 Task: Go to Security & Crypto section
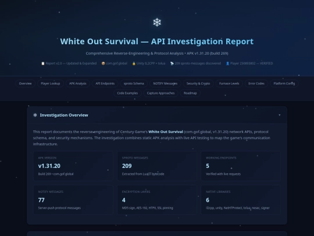coord(198,83)
